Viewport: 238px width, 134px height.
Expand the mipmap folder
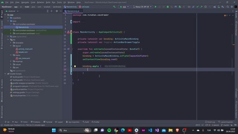click(11, 61)
